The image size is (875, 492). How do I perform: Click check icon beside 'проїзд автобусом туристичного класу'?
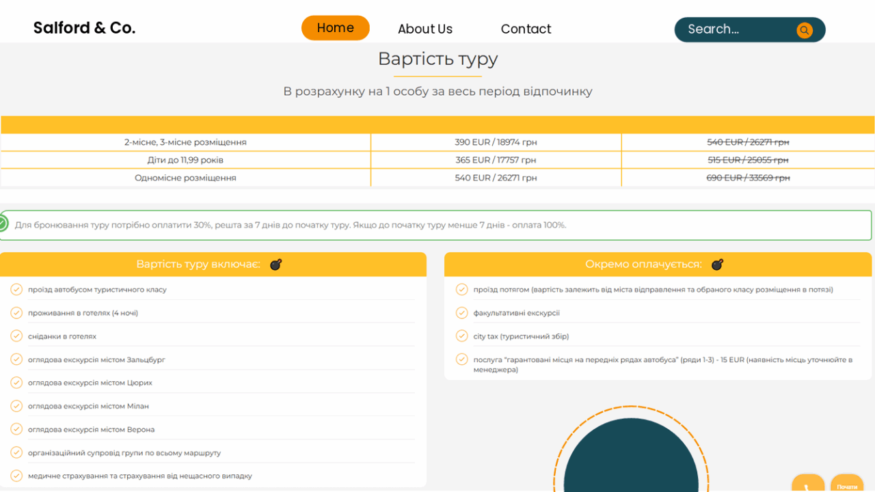click(16, 290)
